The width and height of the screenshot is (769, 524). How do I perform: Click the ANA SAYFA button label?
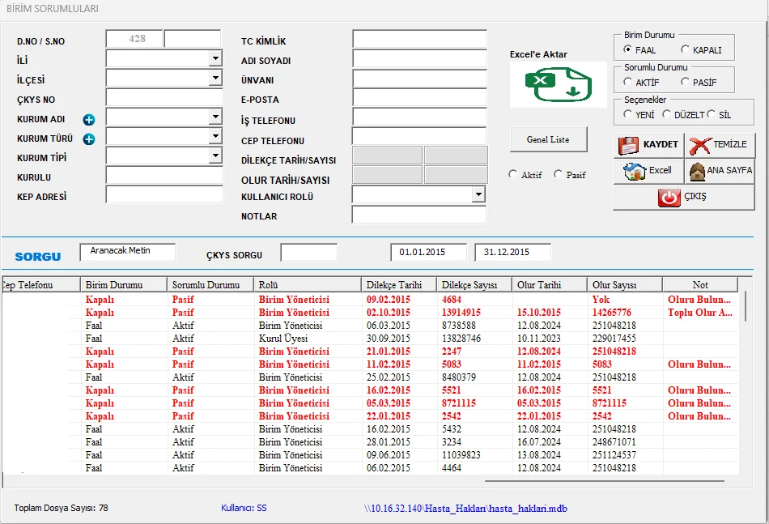pyautogui.click(x=729, y=170)
